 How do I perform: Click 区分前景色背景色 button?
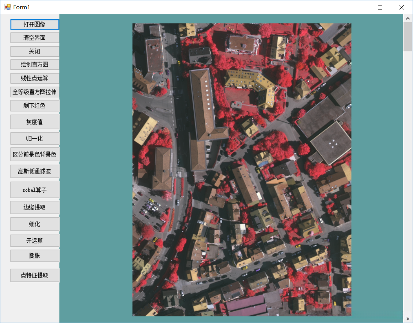(35, 154)
